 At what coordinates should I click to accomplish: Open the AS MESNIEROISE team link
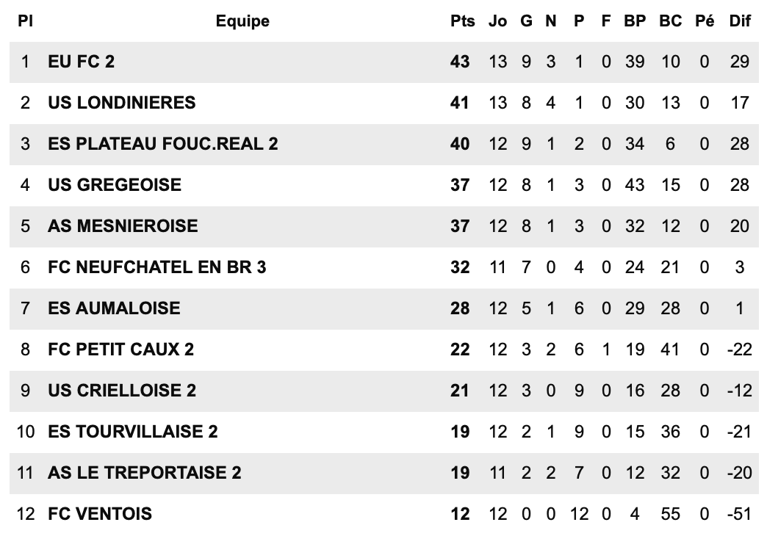(x=123, y=225)
